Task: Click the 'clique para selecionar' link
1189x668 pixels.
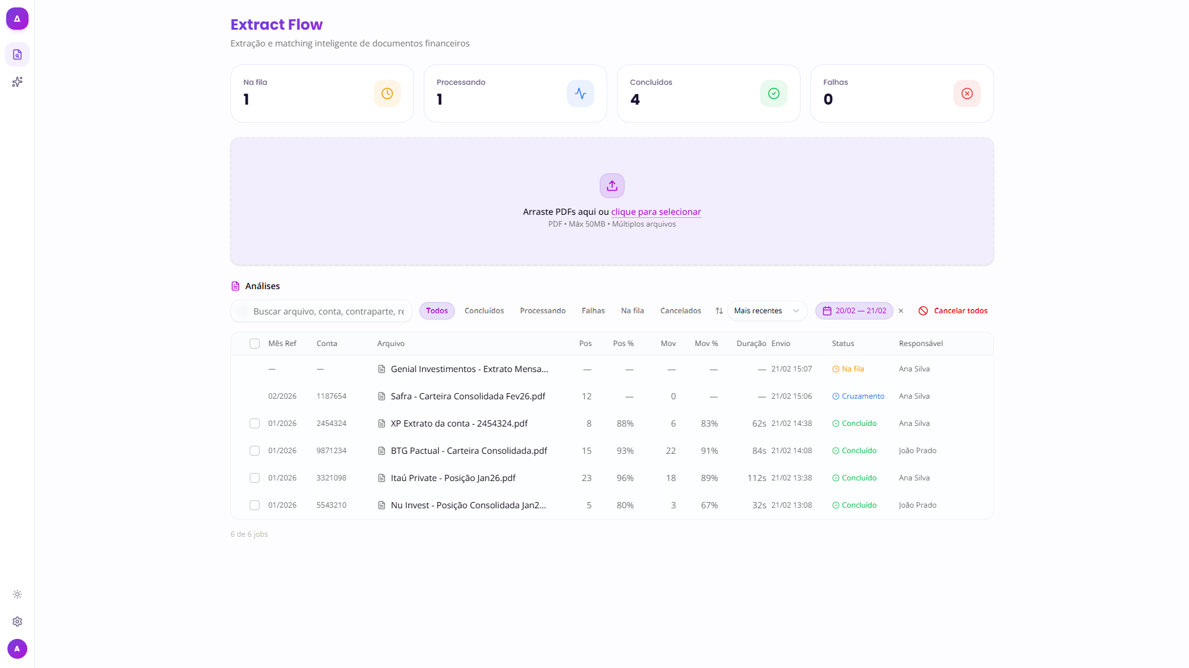Action: (656, 212)
